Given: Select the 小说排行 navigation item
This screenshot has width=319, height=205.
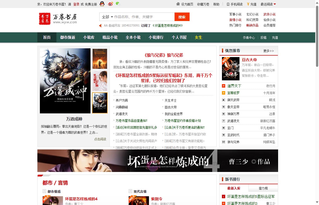Looking at the screenshot, I should 156,37.
